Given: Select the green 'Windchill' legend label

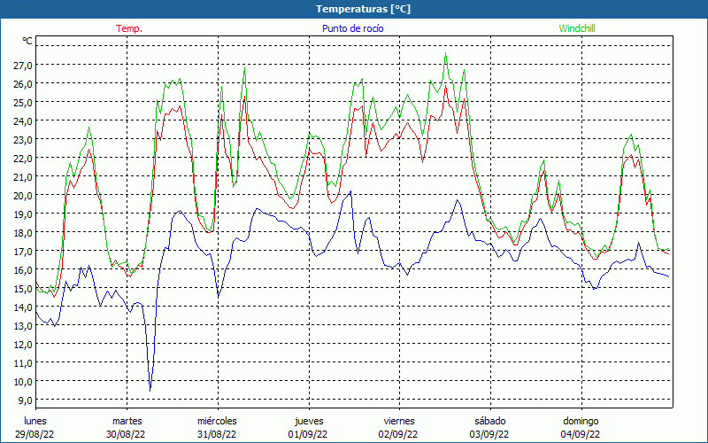Looking at the screenshot, I should [577, 28].
